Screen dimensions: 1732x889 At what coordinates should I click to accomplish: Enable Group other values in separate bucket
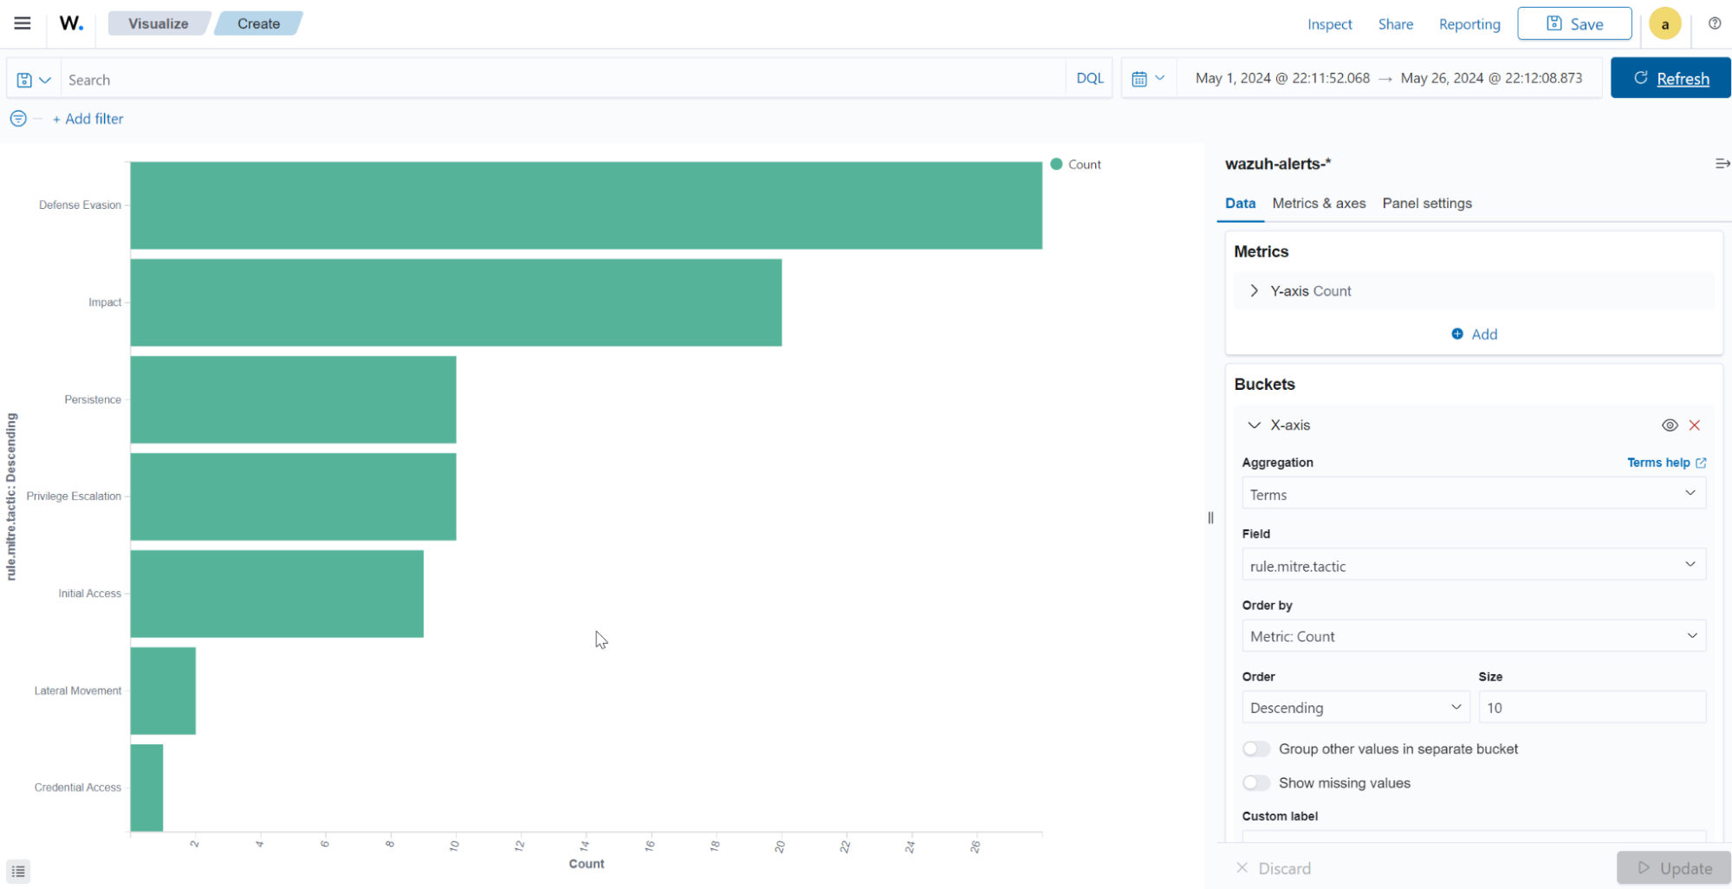click(x=1255, y=749)
